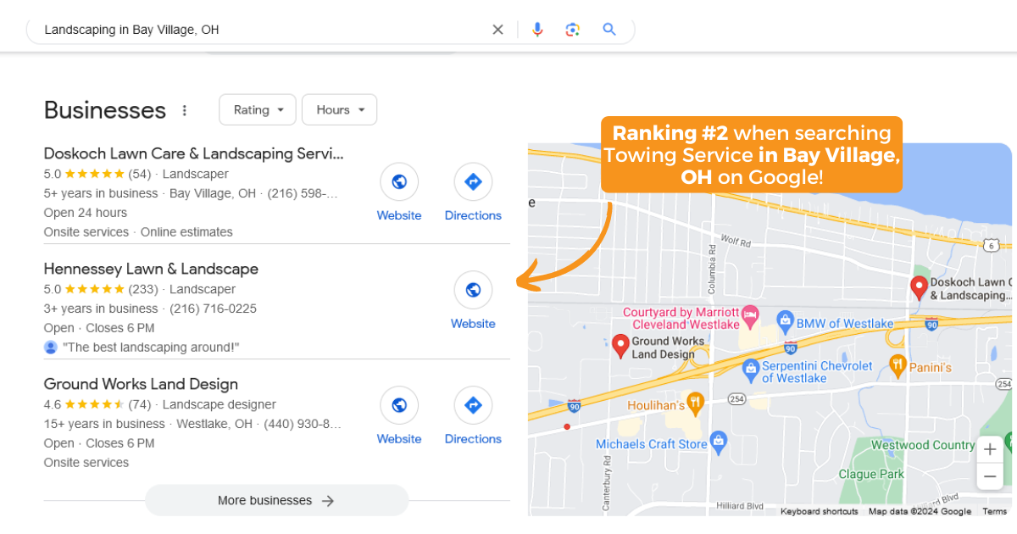Open Doskoch Lawn Care website globe icon
Screen dimensions: 1017x534
tap(399, 181)
